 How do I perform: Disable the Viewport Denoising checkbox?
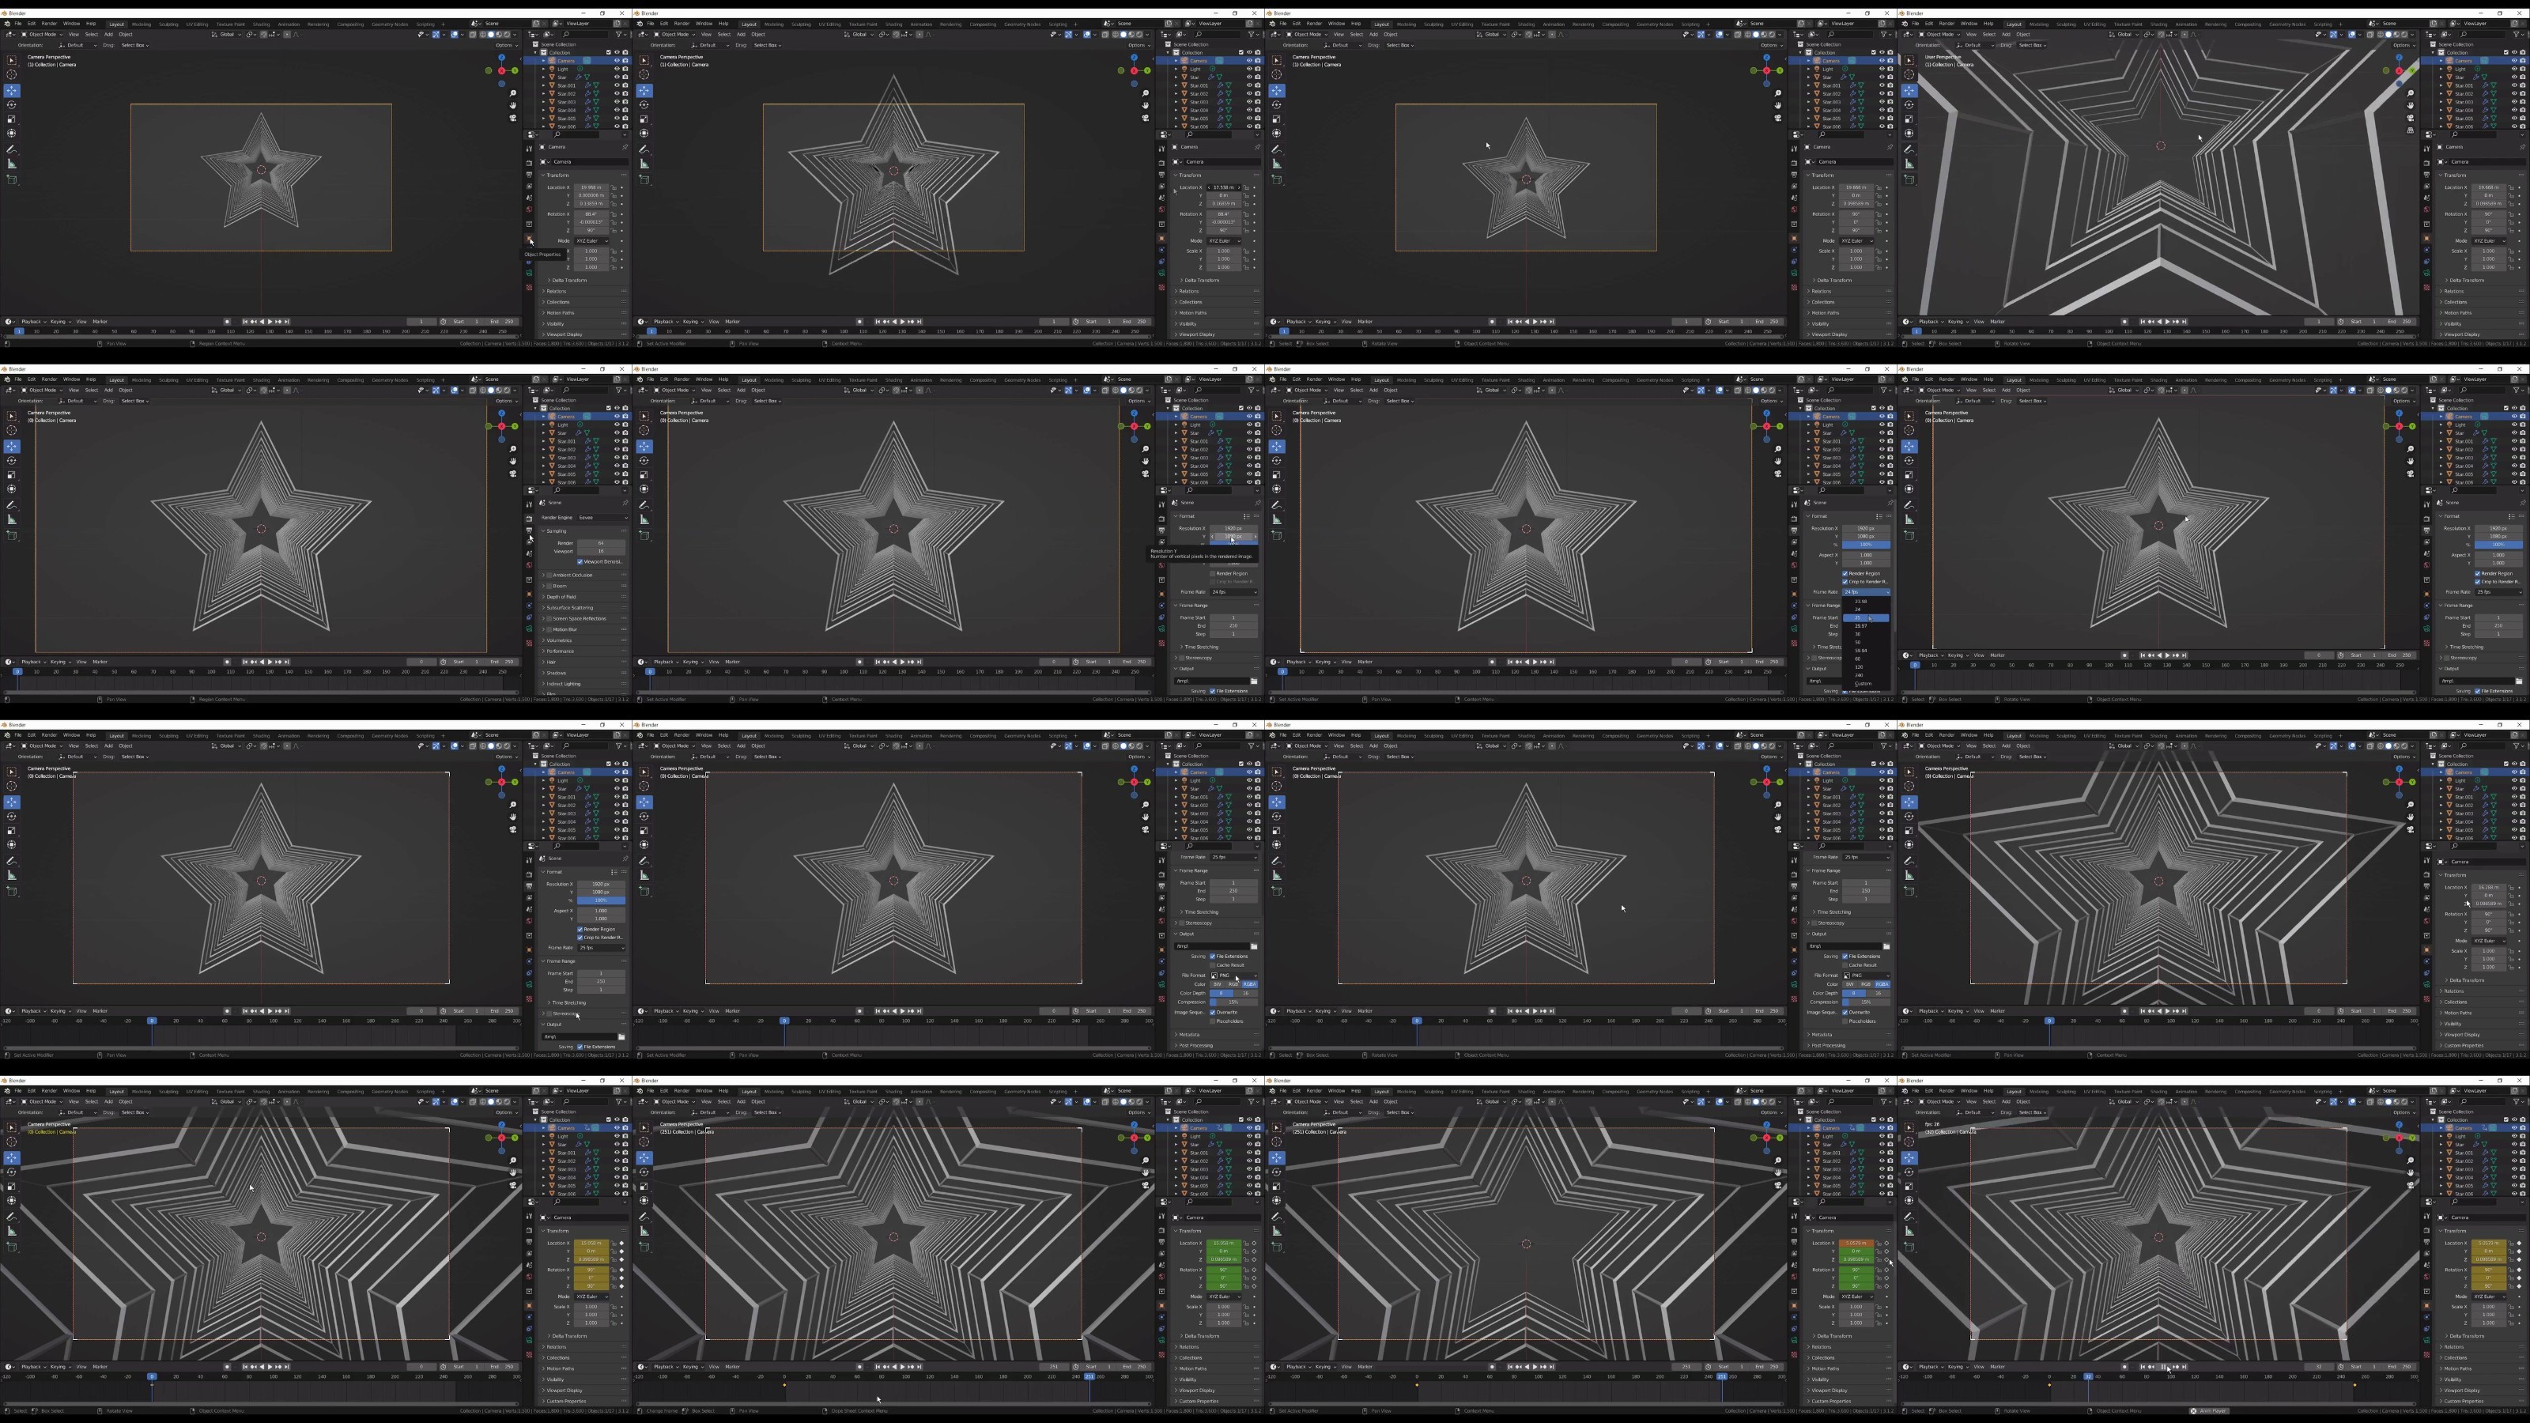point(580,562)
